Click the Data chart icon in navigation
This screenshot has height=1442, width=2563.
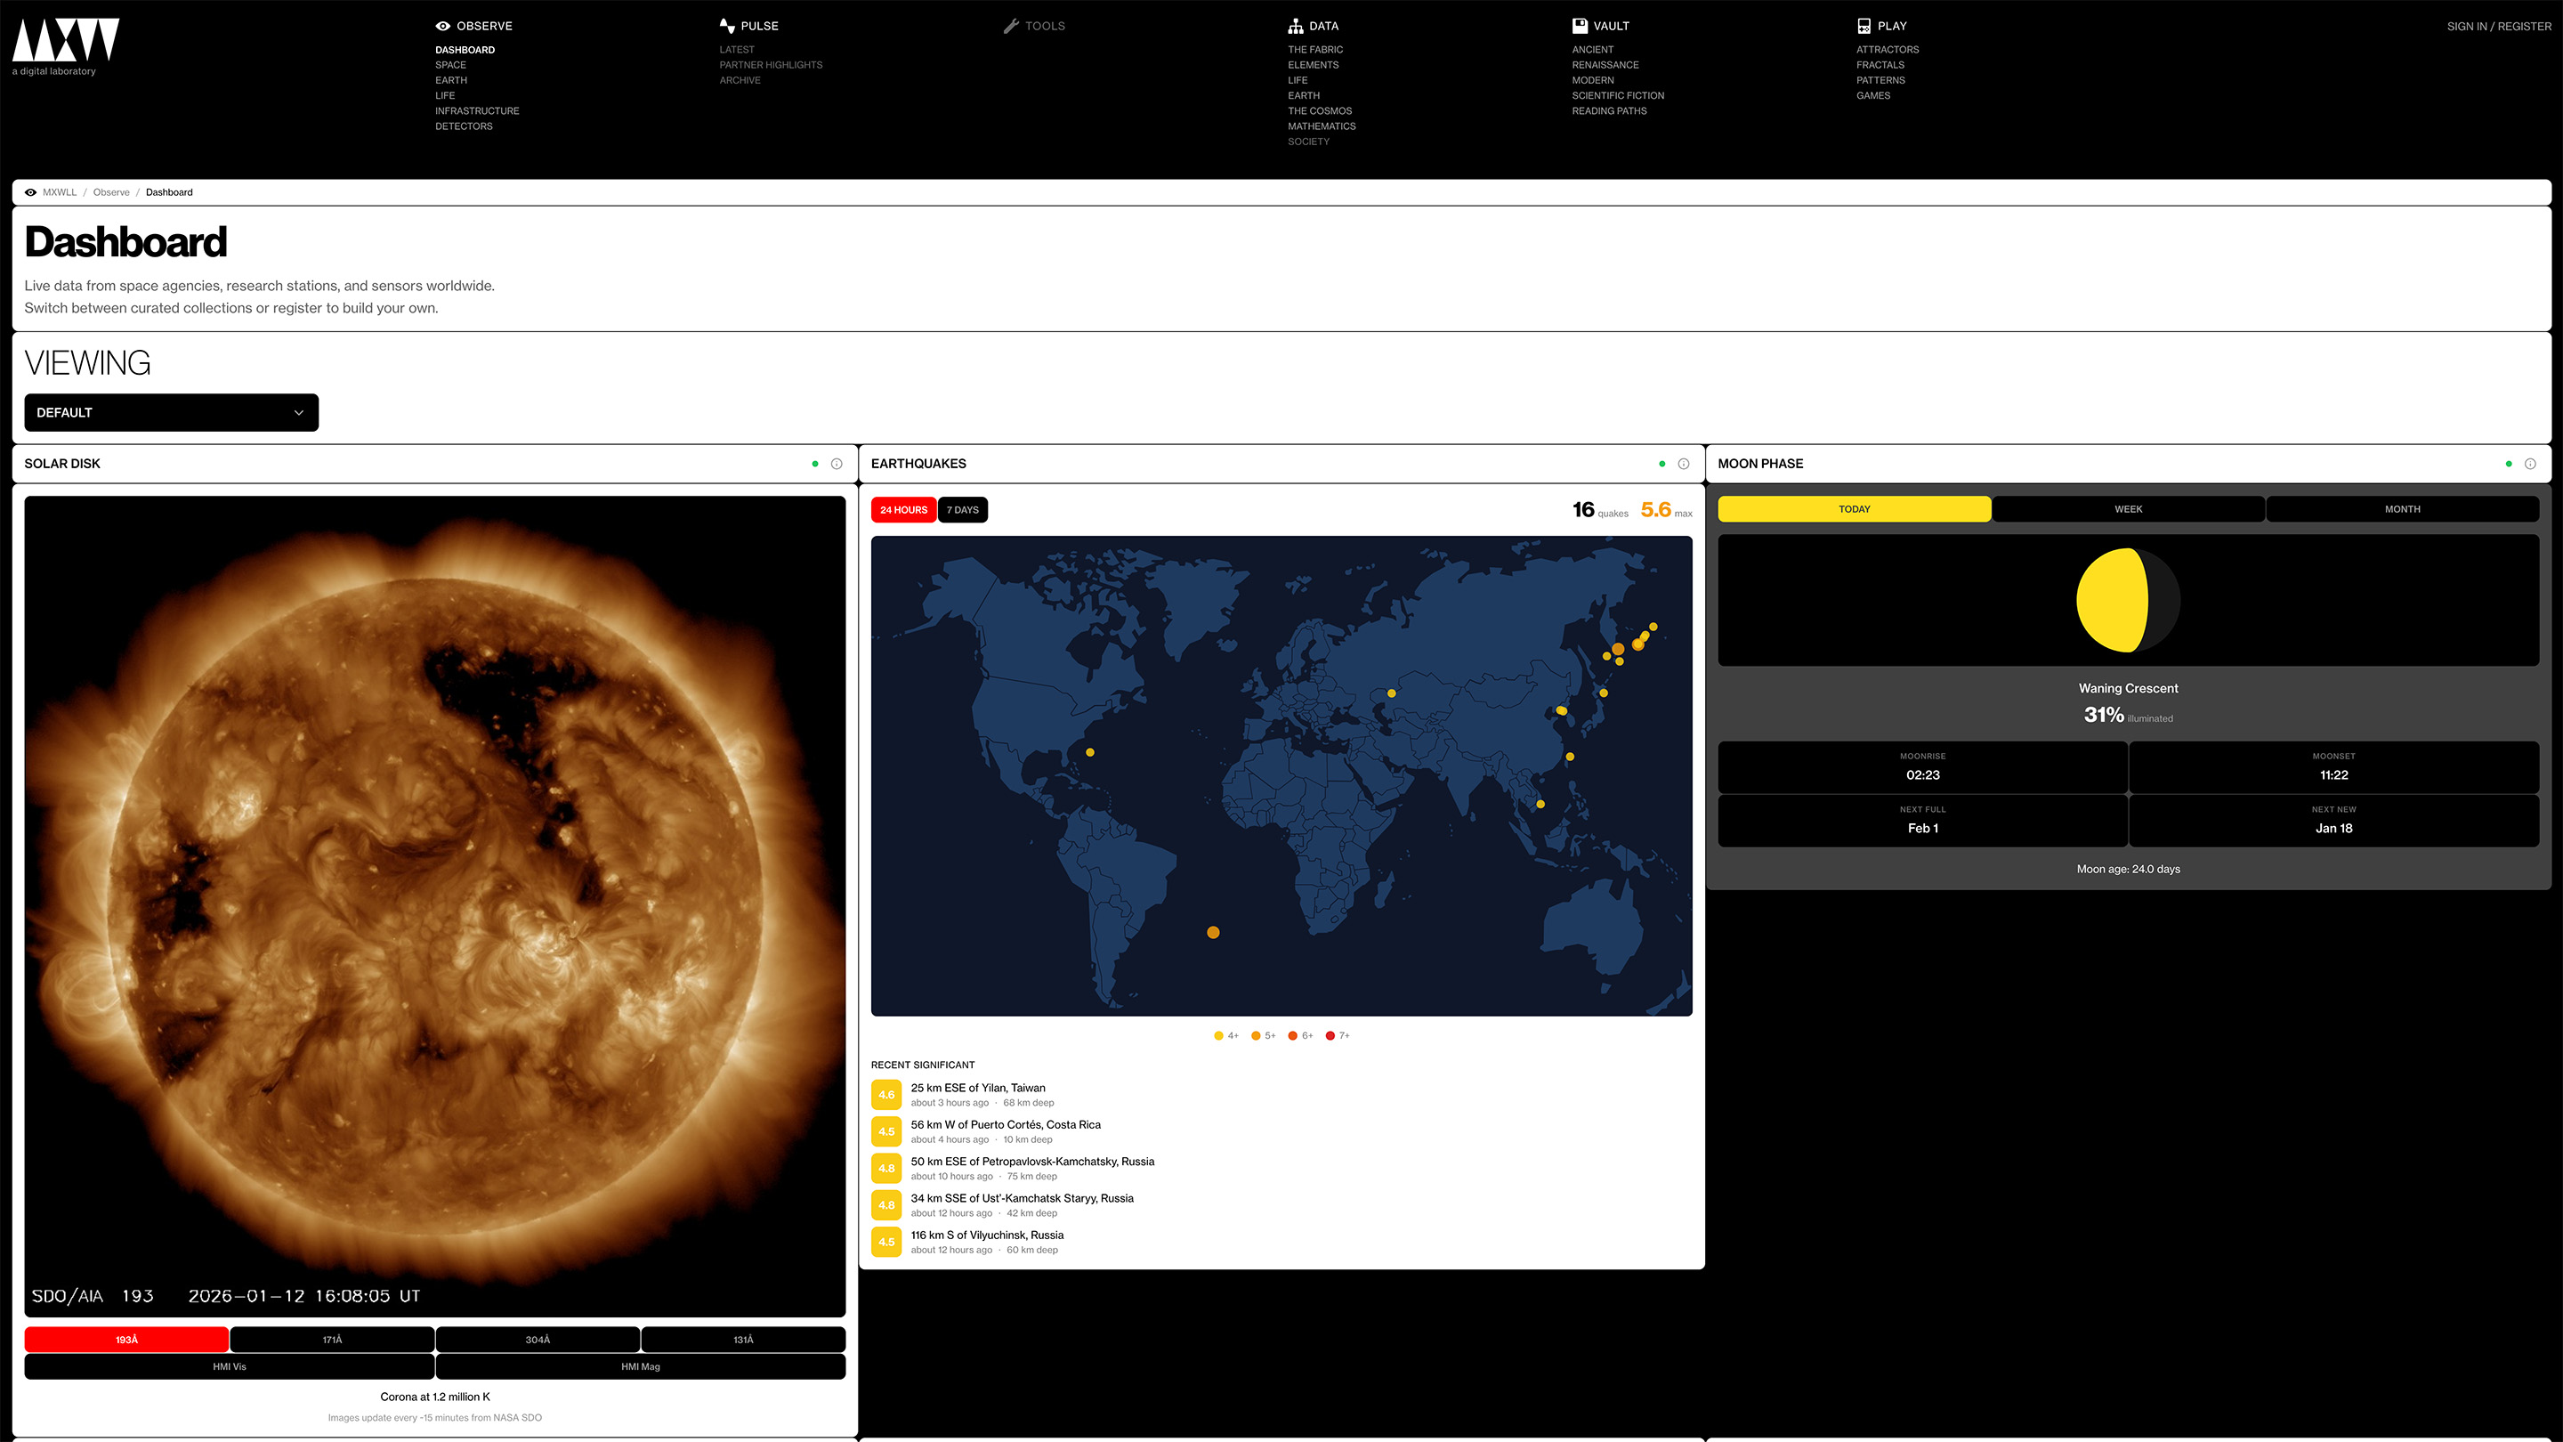(x=1296, y=26)
